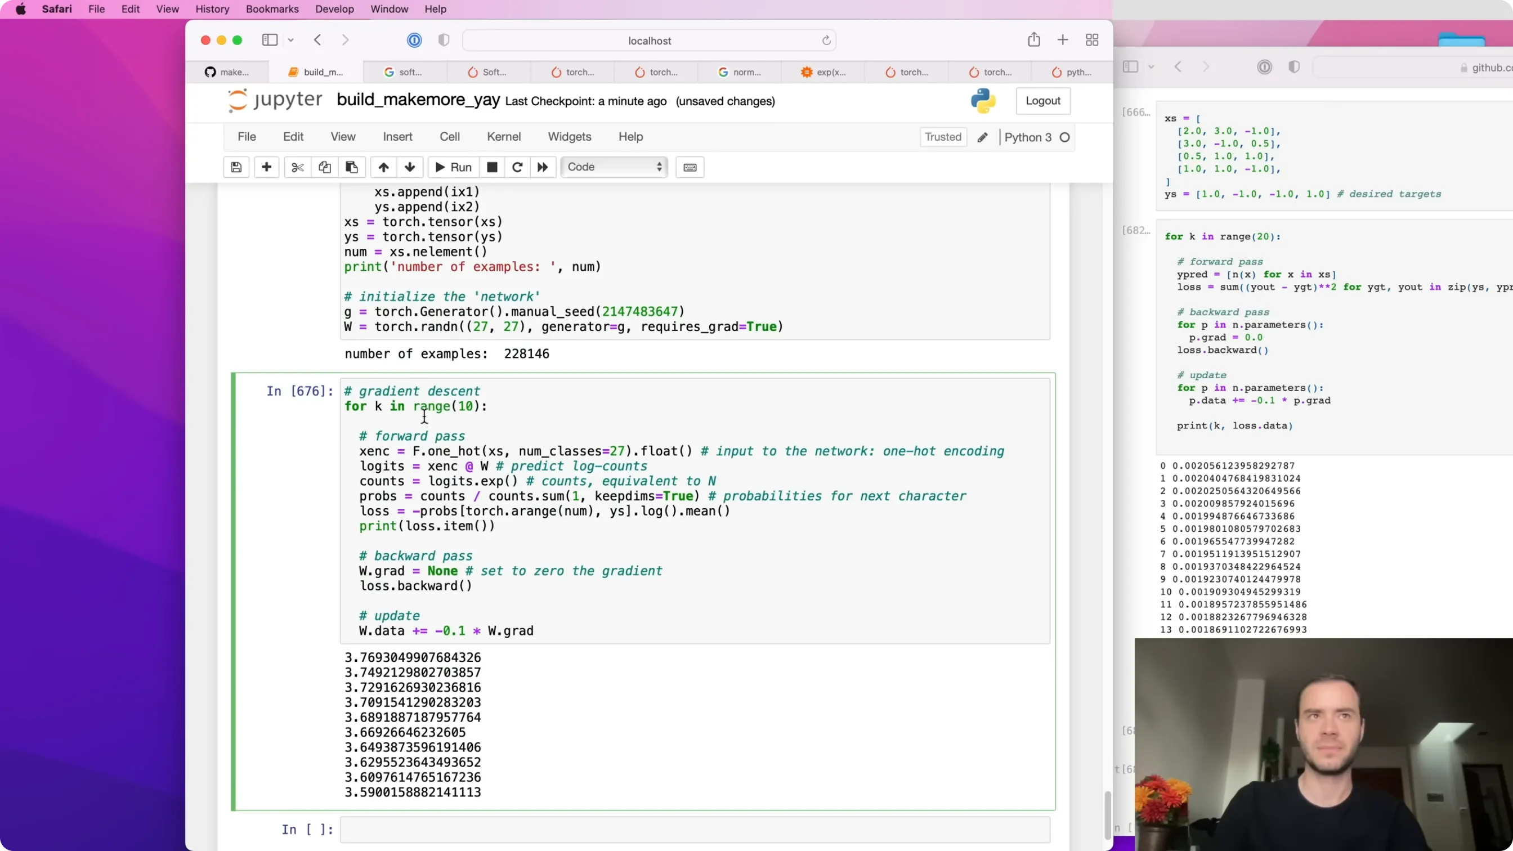Paste cells below using clipboard icon
Image resolution: width=1513 pixels, height=851 pixels.
click(351, 167)
